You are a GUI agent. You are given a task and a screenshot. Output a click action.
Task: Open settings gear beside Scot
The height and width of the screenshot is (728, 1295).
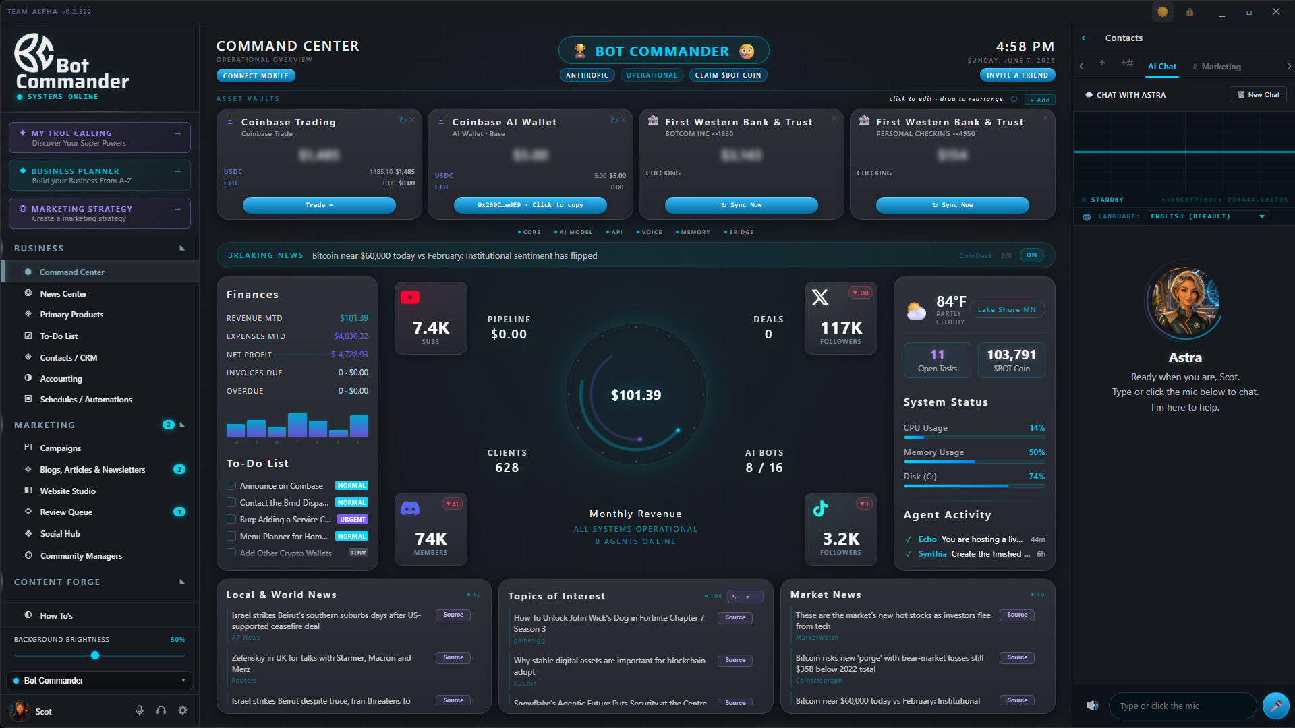pos(183,710)
